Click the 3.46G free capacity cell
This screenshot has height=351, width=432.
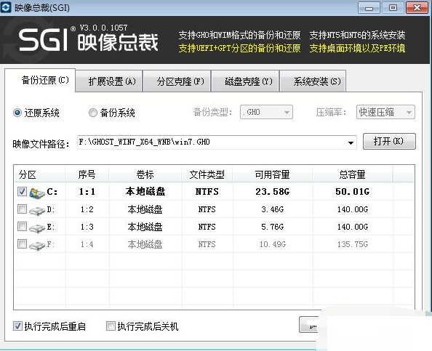(273, 209)
